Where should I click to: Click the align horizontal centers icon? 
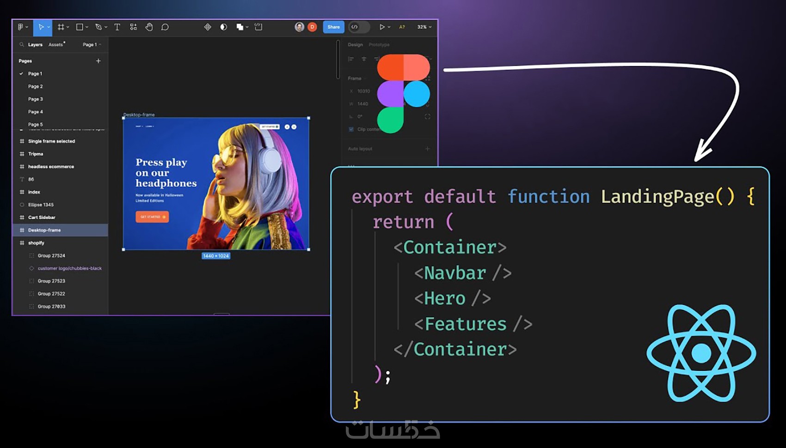(364, 59)
